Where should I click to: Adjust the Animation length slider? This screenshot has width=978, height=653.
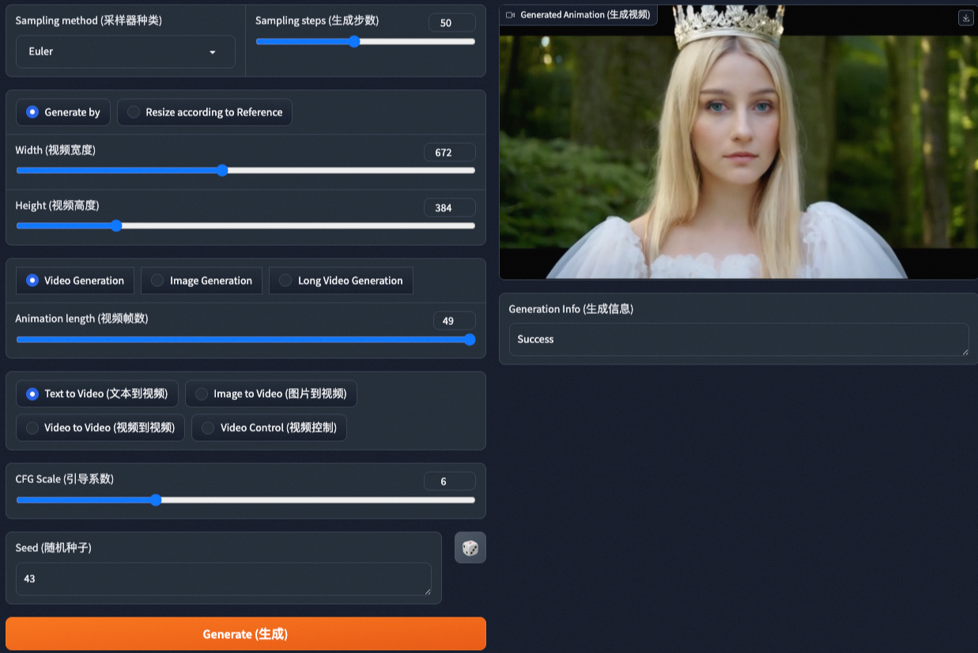[245, 340]
